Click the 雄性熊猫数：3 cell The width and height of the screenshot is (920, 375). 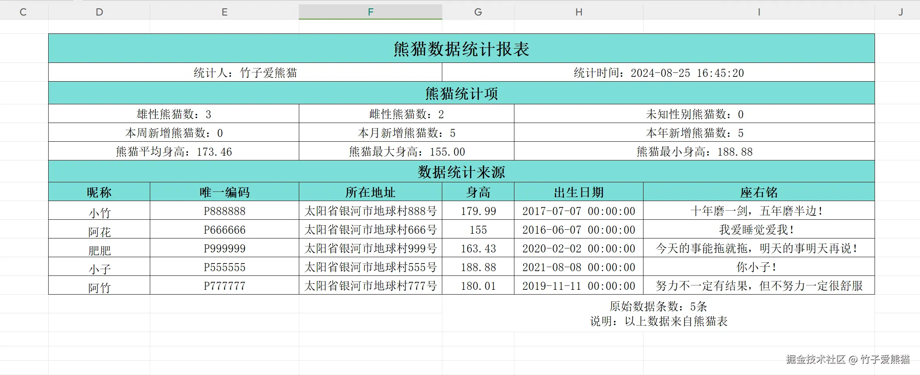[x=173, y=114]
